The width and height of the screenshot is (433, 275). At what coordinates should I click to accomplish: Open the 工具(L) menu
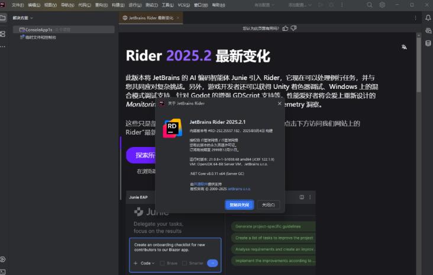tap(167, 5)
